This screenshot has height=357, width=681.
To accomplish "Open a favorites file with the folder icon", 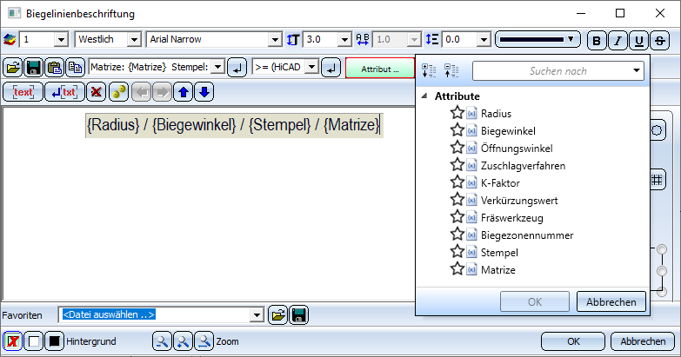I will click(x=278, y=315).
